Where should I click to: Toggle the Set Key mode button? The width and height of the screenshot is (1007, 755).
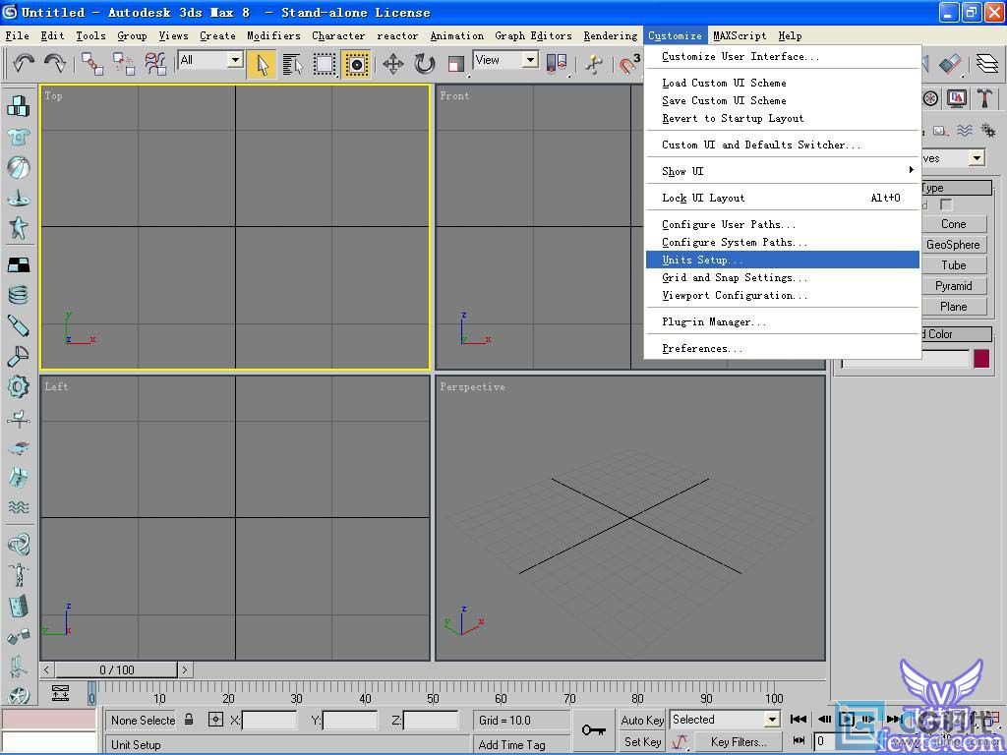[x=642, y=741]
